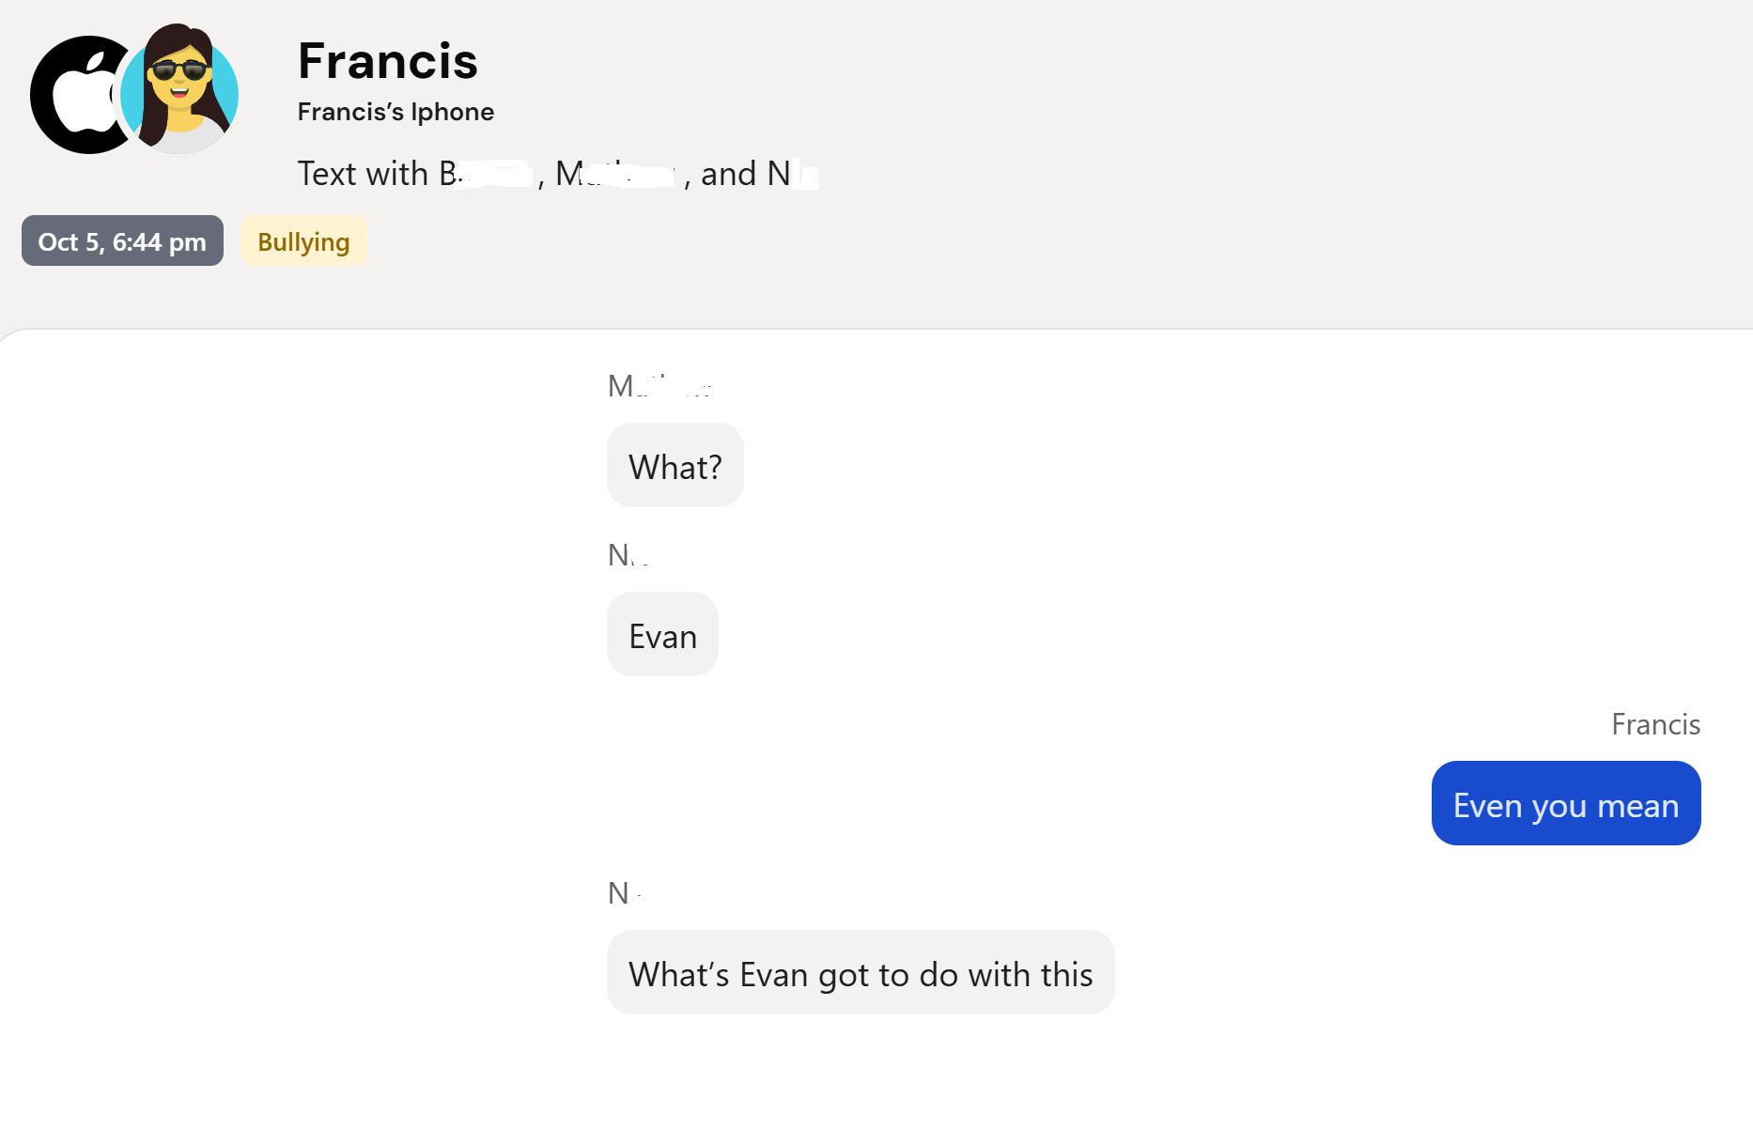Click the sender name above 'What?' message

[x=659, y=386]
